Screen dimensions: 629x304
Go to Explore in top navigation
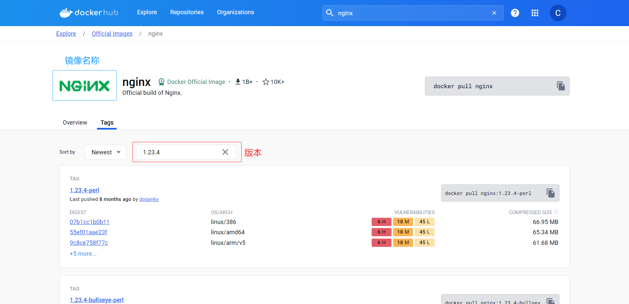click(147, 12)
